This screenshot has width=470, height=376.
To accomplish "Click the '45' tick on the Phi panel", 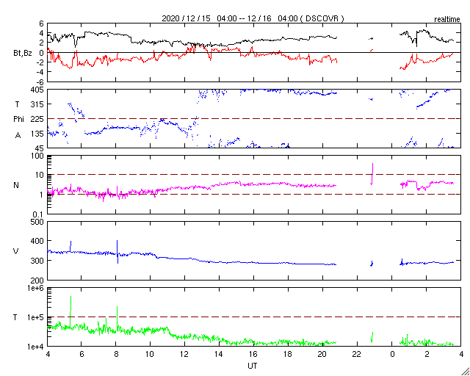I will (40, 148).
